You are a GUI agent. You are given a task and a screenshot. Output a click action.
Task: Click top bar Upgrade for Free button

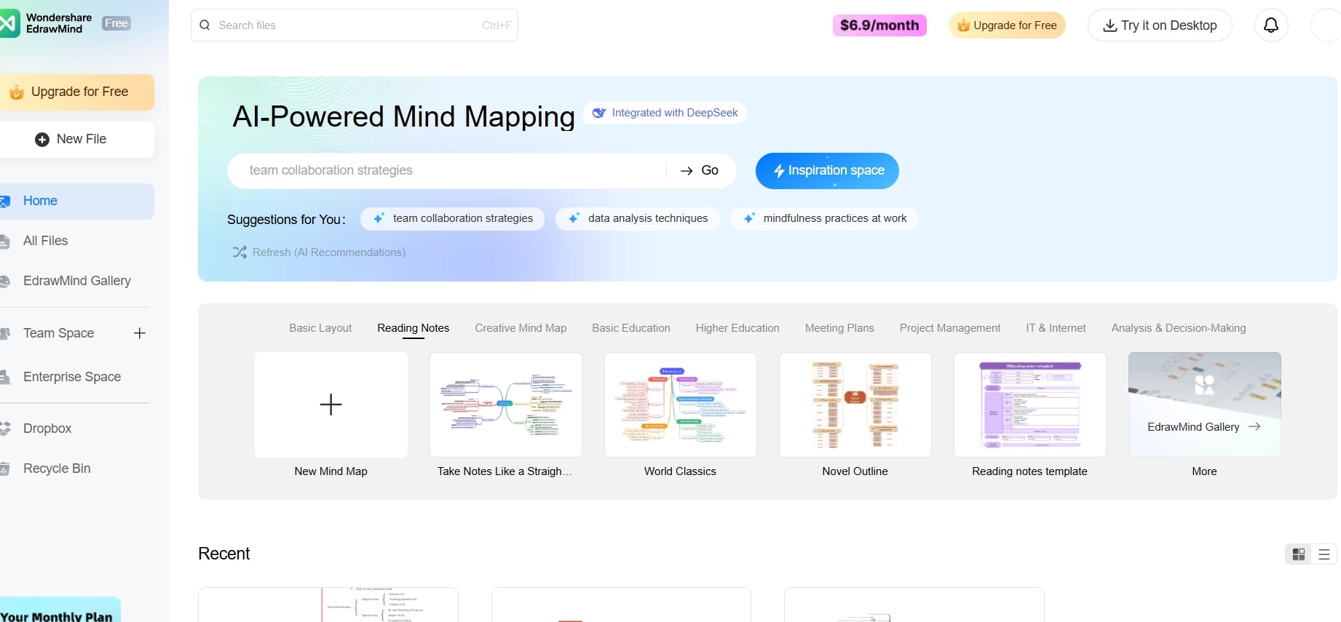(1007, 25)
